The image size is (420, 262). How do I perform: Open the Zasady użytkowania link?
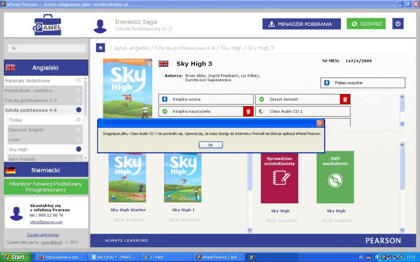(x=43, y=235)
